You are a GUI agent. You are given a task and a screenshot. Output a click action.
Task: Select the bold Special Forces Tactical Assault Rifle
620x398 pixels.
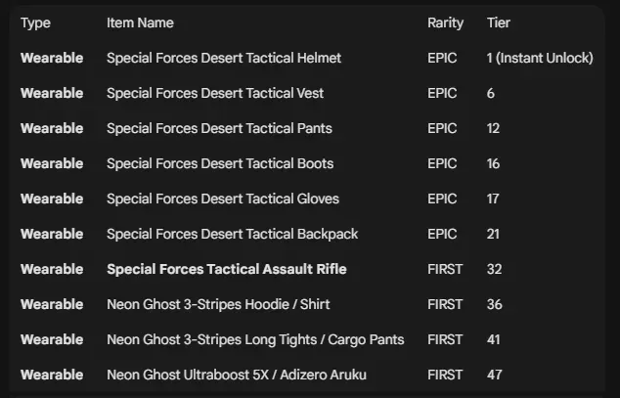click(226, 269)
